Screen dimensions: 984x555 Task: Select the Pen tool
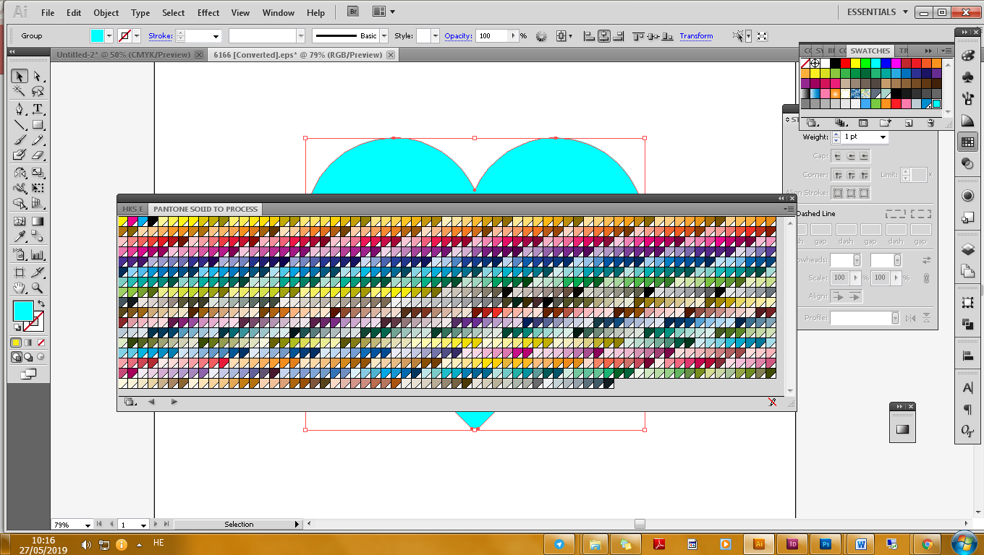tap(20, 109)
